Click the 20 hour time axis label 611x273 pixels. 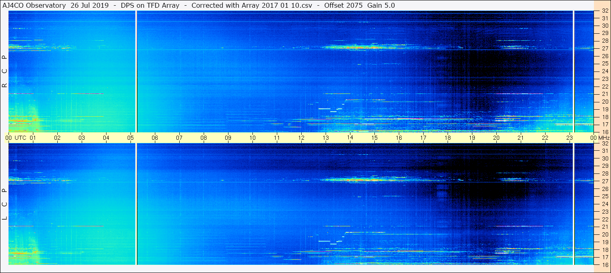pyautogui.click(x=496, y=138)
